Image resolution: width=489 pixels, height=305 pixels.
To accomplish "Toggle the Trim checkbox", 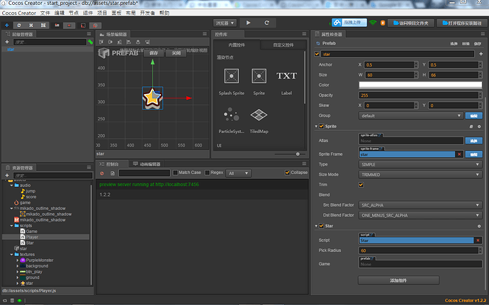I will [361, 185].
